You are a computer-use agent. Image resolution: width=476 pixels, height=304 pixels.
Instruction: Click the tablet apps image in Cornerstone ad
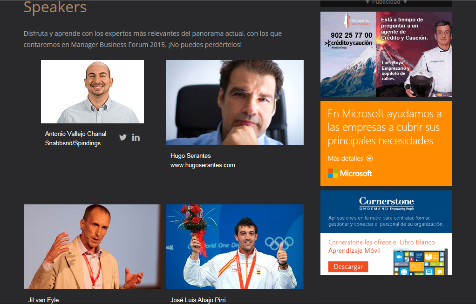420,262
